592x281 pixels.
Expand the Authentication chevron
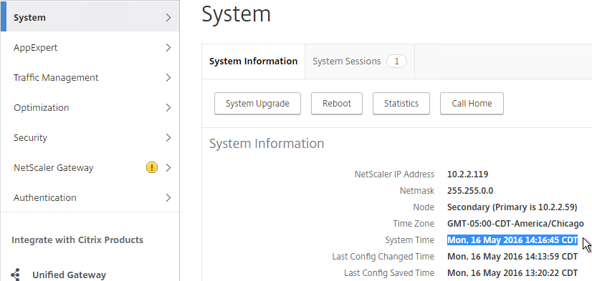coord(168,198)
